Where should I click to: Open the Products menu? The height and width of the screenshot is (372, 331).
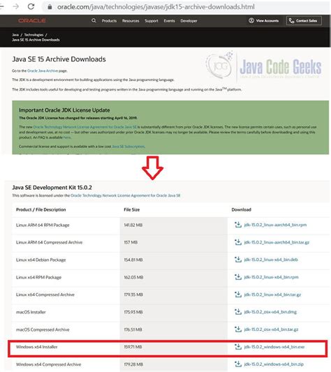coord(109,21)
